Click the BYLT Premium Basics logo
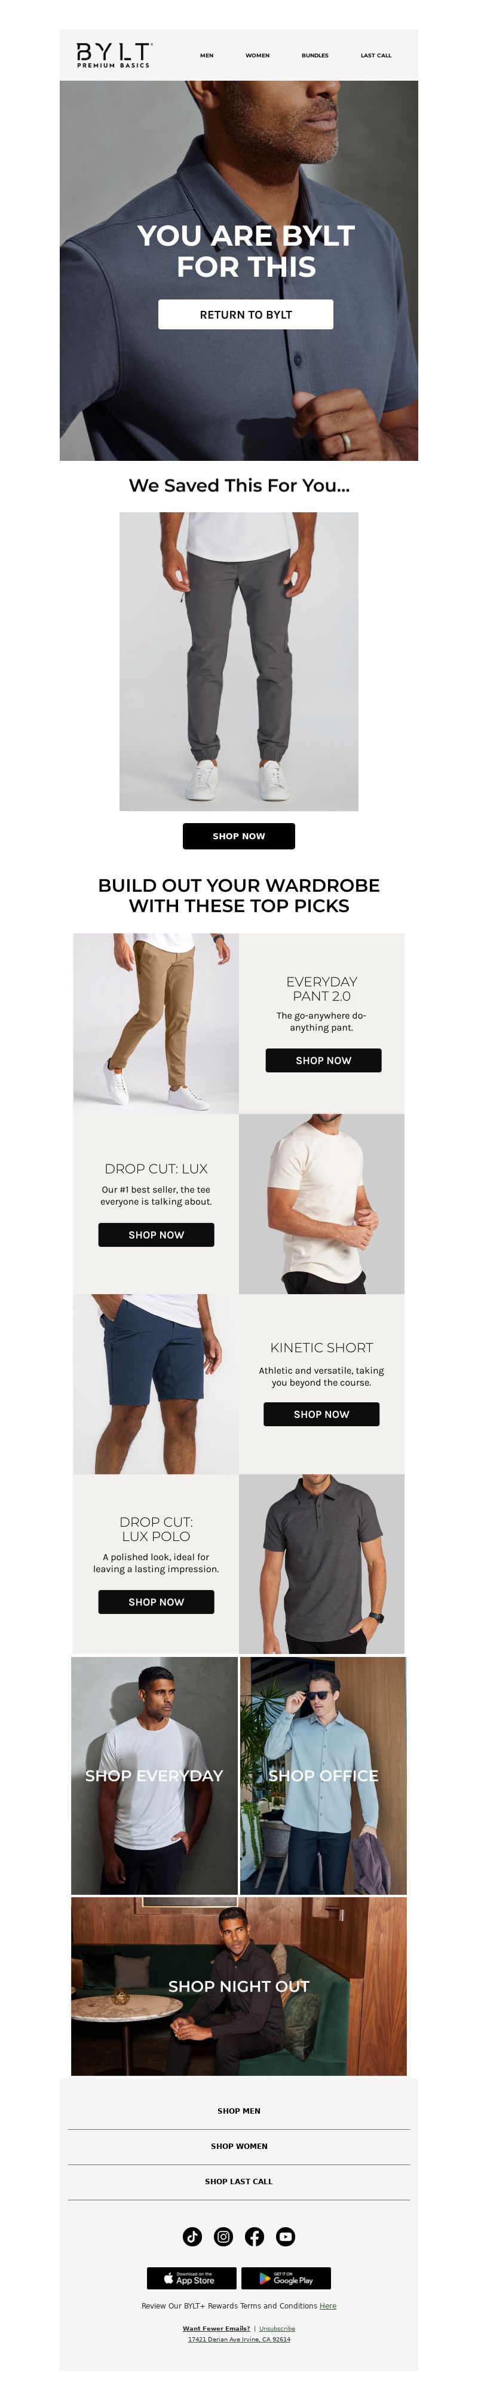478x2394 pixels. coord(114,55)
